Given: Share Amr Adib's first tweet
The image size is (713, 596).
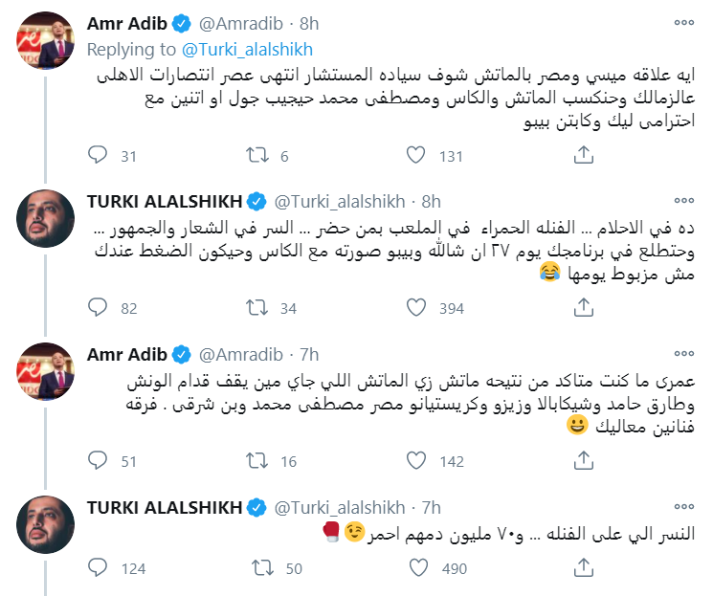Looking at the screenshot, I should (x=581, y=156).
